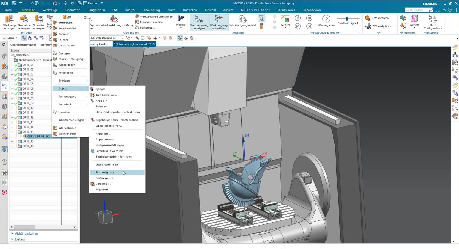459x249 pixels.
Task: Choose Migrieren... in the Objekt submenu
Action: tap(117, 190)
